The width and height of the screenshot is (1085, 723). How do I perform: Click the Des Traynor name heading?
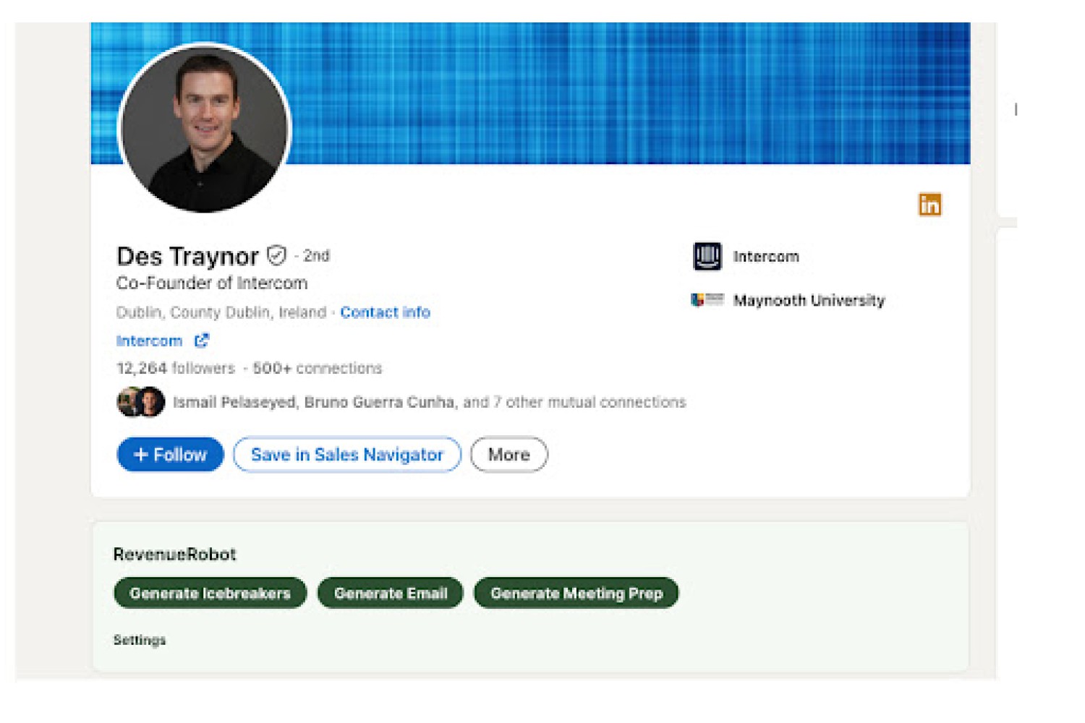coord(188,256)
